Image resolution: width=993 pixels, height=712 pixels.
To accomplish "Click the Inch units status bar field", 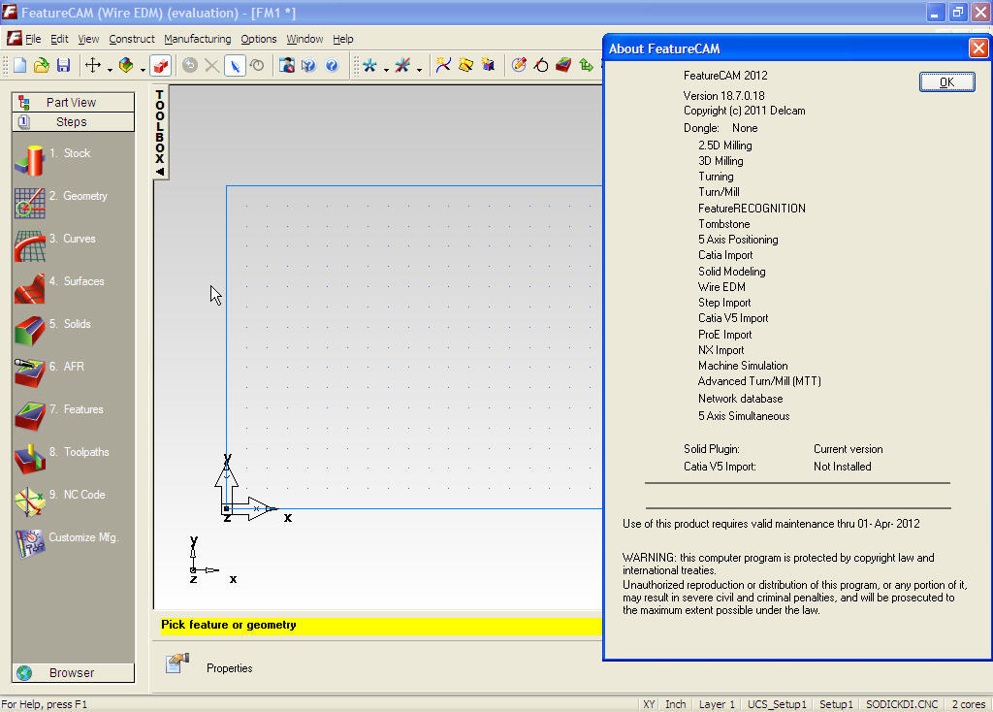I will tap(675, 704).
